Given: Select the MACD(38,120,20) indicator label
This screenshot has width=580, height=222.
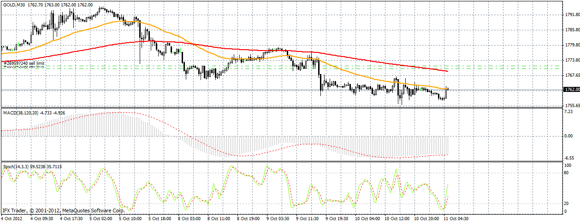Looking at the screenshot, I should click(20, 112).
